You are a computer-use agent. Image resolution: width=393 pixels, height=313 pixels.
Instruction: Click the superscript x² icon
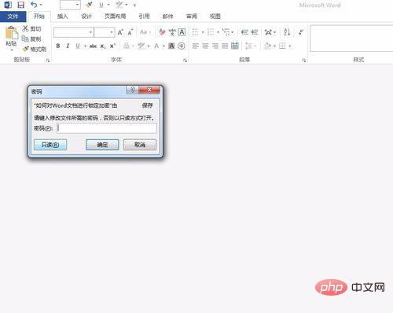tap(112, 46)
